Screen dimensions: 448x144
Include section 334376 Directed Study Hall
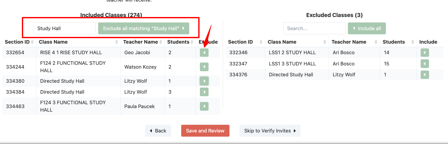425,75
